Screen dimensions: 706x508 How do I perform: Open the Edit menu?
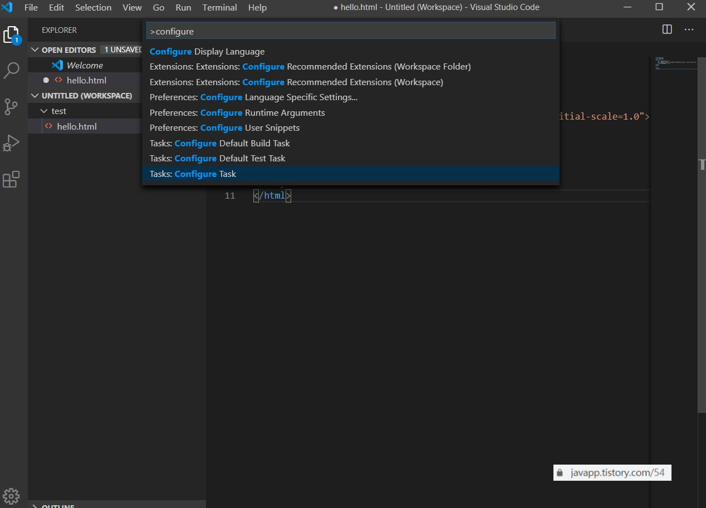(56, 7)
